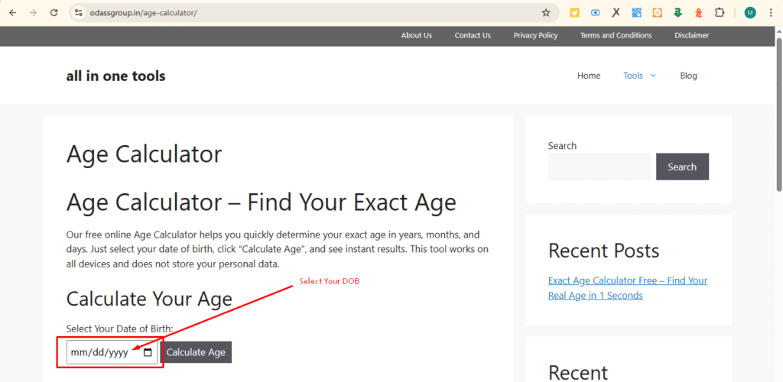Image resolution: width=783 pixels, height=382 pixels.
Task: Click the blue screen recorder extension icon
Action: pos(595,13)
